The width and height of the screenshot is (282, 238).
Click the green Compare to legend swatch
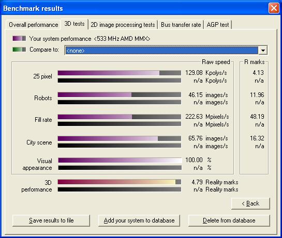[x=19, y=50]
